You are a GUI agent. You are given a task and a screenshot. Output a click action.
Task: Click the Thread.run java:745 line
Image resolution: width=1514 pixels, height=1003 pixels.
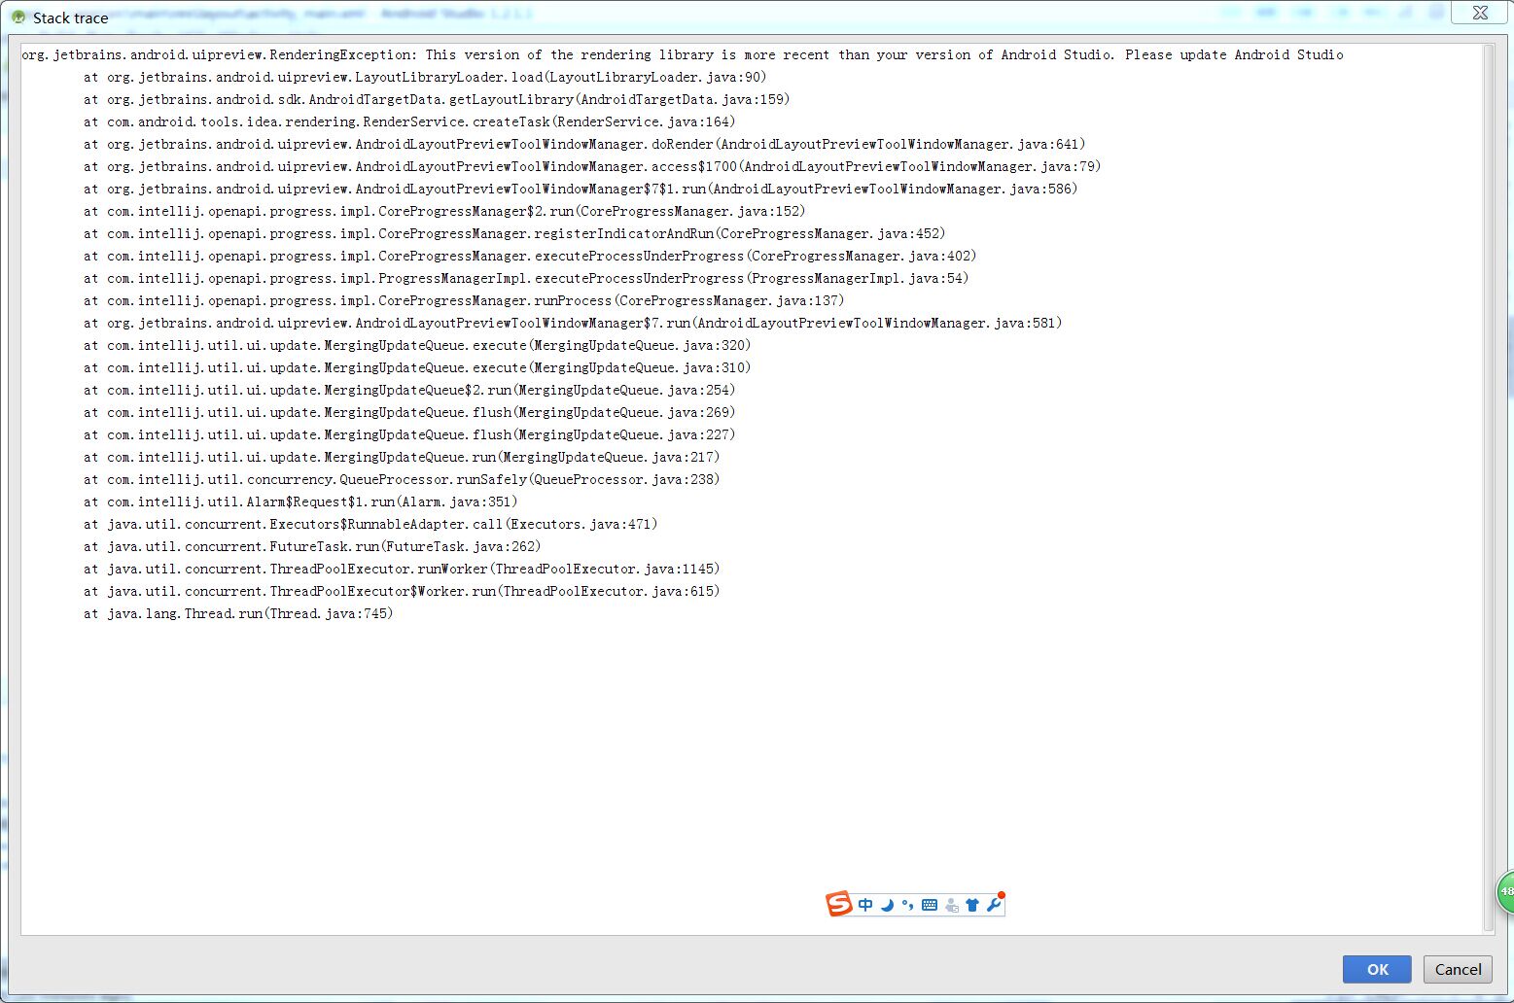point(238,613)
